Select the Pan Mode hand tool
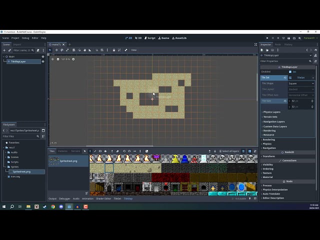Screen dimensions: 320x240 (84, 50)
